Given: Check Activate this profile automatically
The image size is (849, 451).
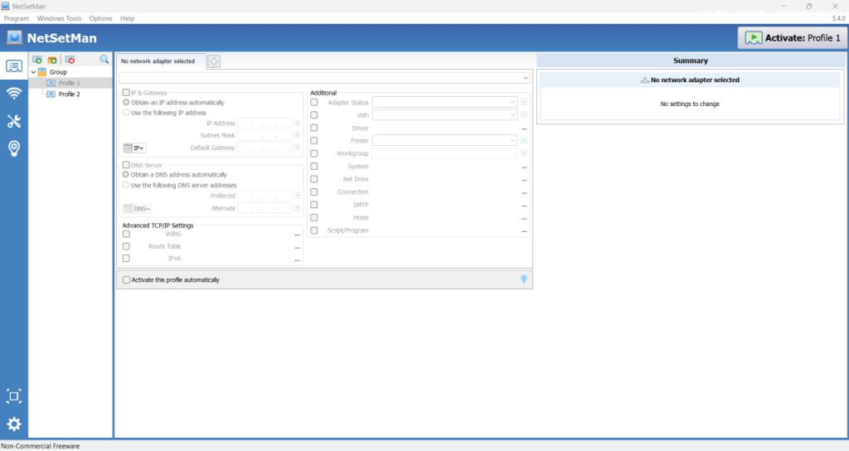Looking at the screenshot, I should tap(126, 280).
